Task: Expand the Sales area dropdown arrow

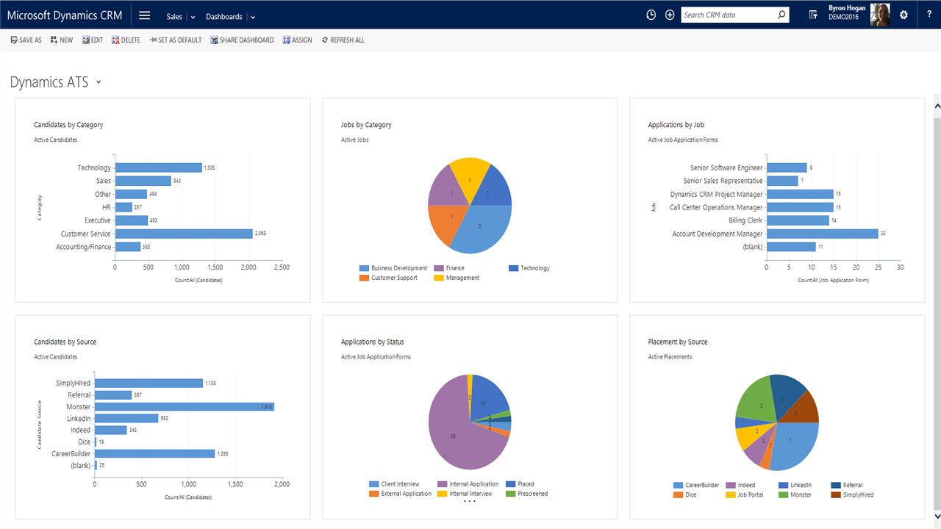Action: [x=193, y=17]
